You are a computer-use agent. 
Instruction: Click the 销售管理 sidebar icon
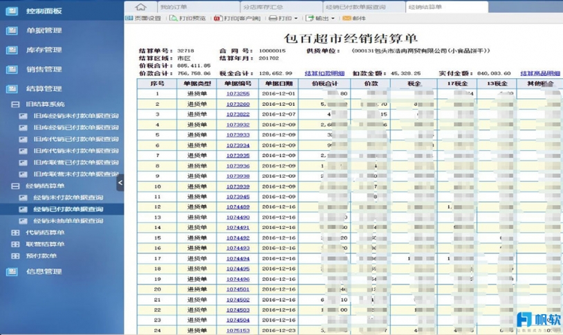pyautogui.click(x=12, y=69)
